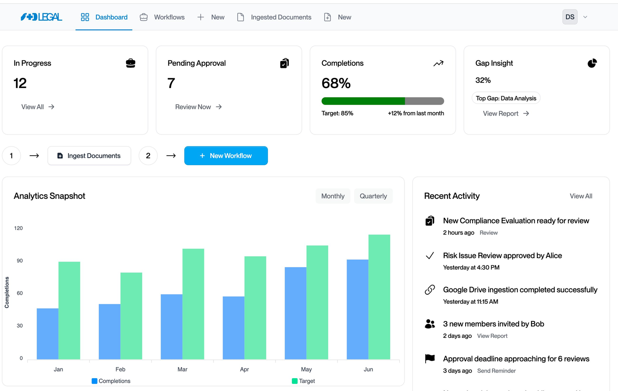This screenshot has height=391, width=618.
Task: Expand the user menu chevron next to DS
Action: coord(585,17)
